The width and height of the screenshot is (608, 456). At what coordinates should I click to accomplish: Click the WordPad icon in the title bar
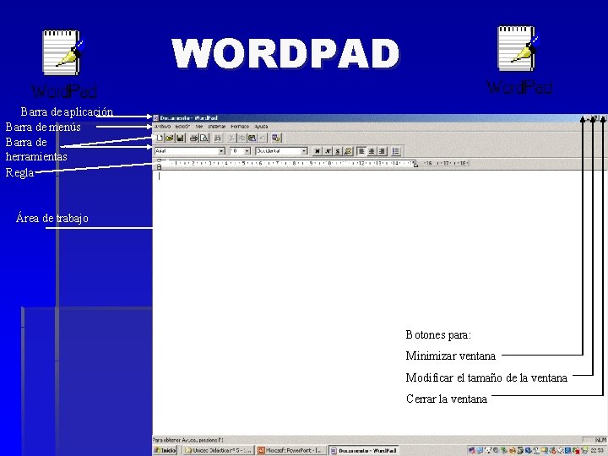[x=156, y=118]
